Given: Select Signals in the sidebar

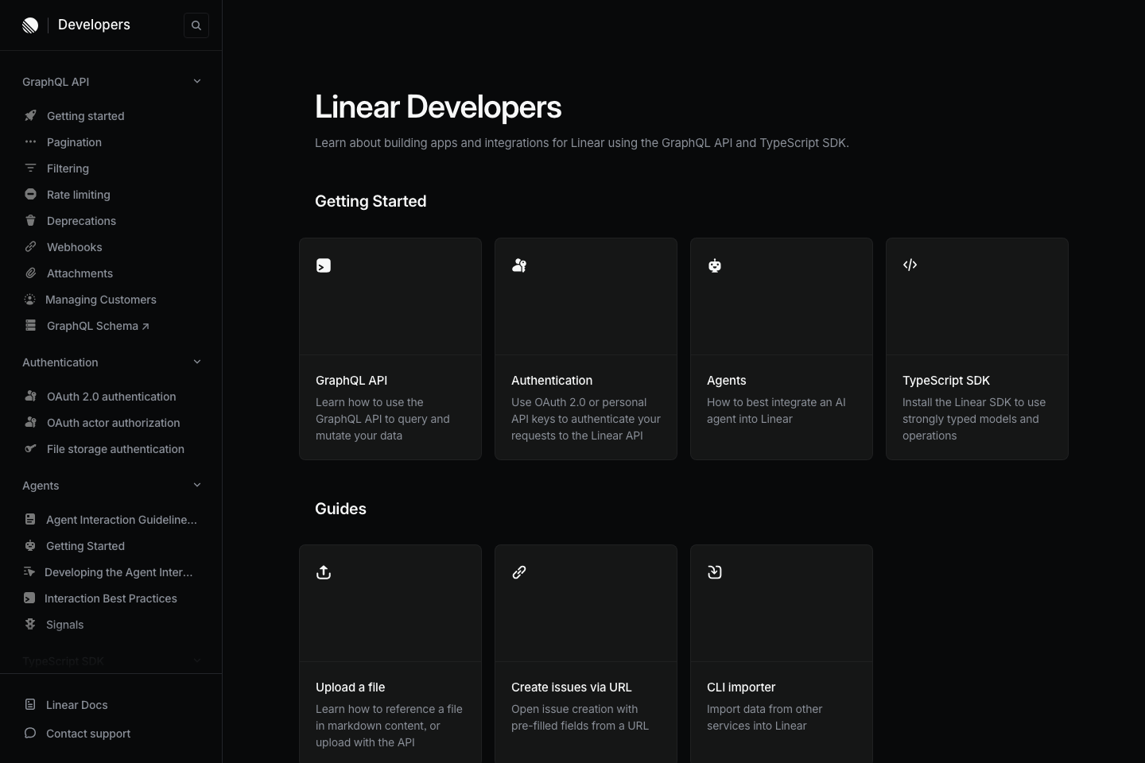Looking at the screenshot, I should (x=64, y=625).
